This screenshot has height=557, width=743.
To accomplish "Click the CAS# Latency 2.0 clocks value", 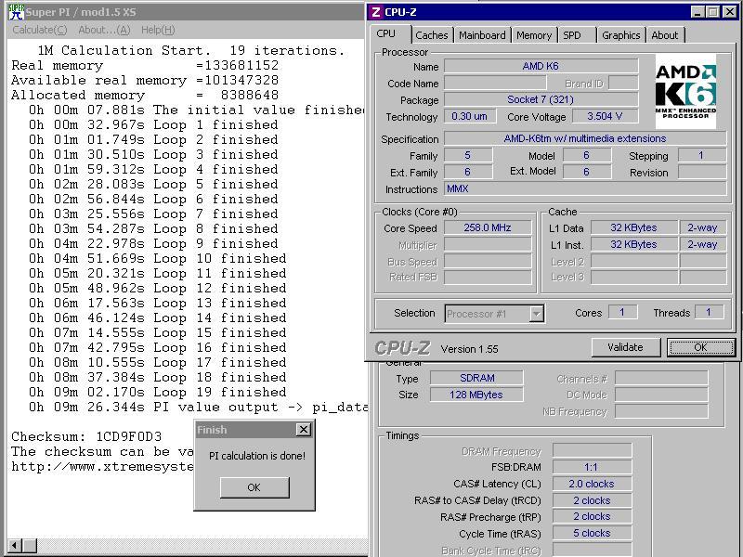I will click(x=592, y=484).
